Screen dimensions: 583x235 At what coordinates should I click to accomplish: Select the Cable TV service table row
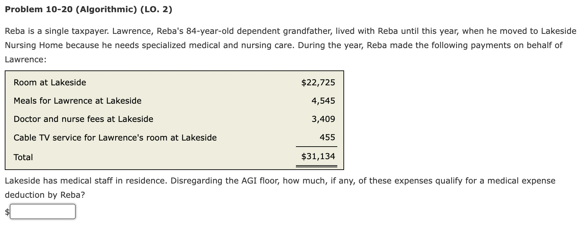(x=115, y=137)
